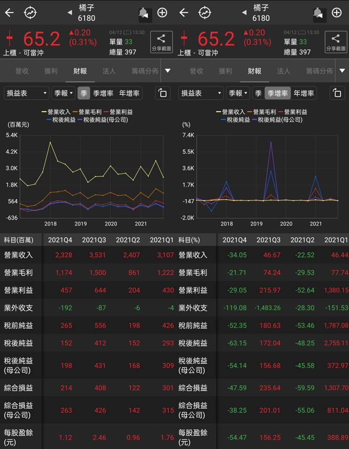Open the 損益表 dropdown in the right panel
Image resolution: width=349 pixels, height=449 pixels.
(201, 93)
